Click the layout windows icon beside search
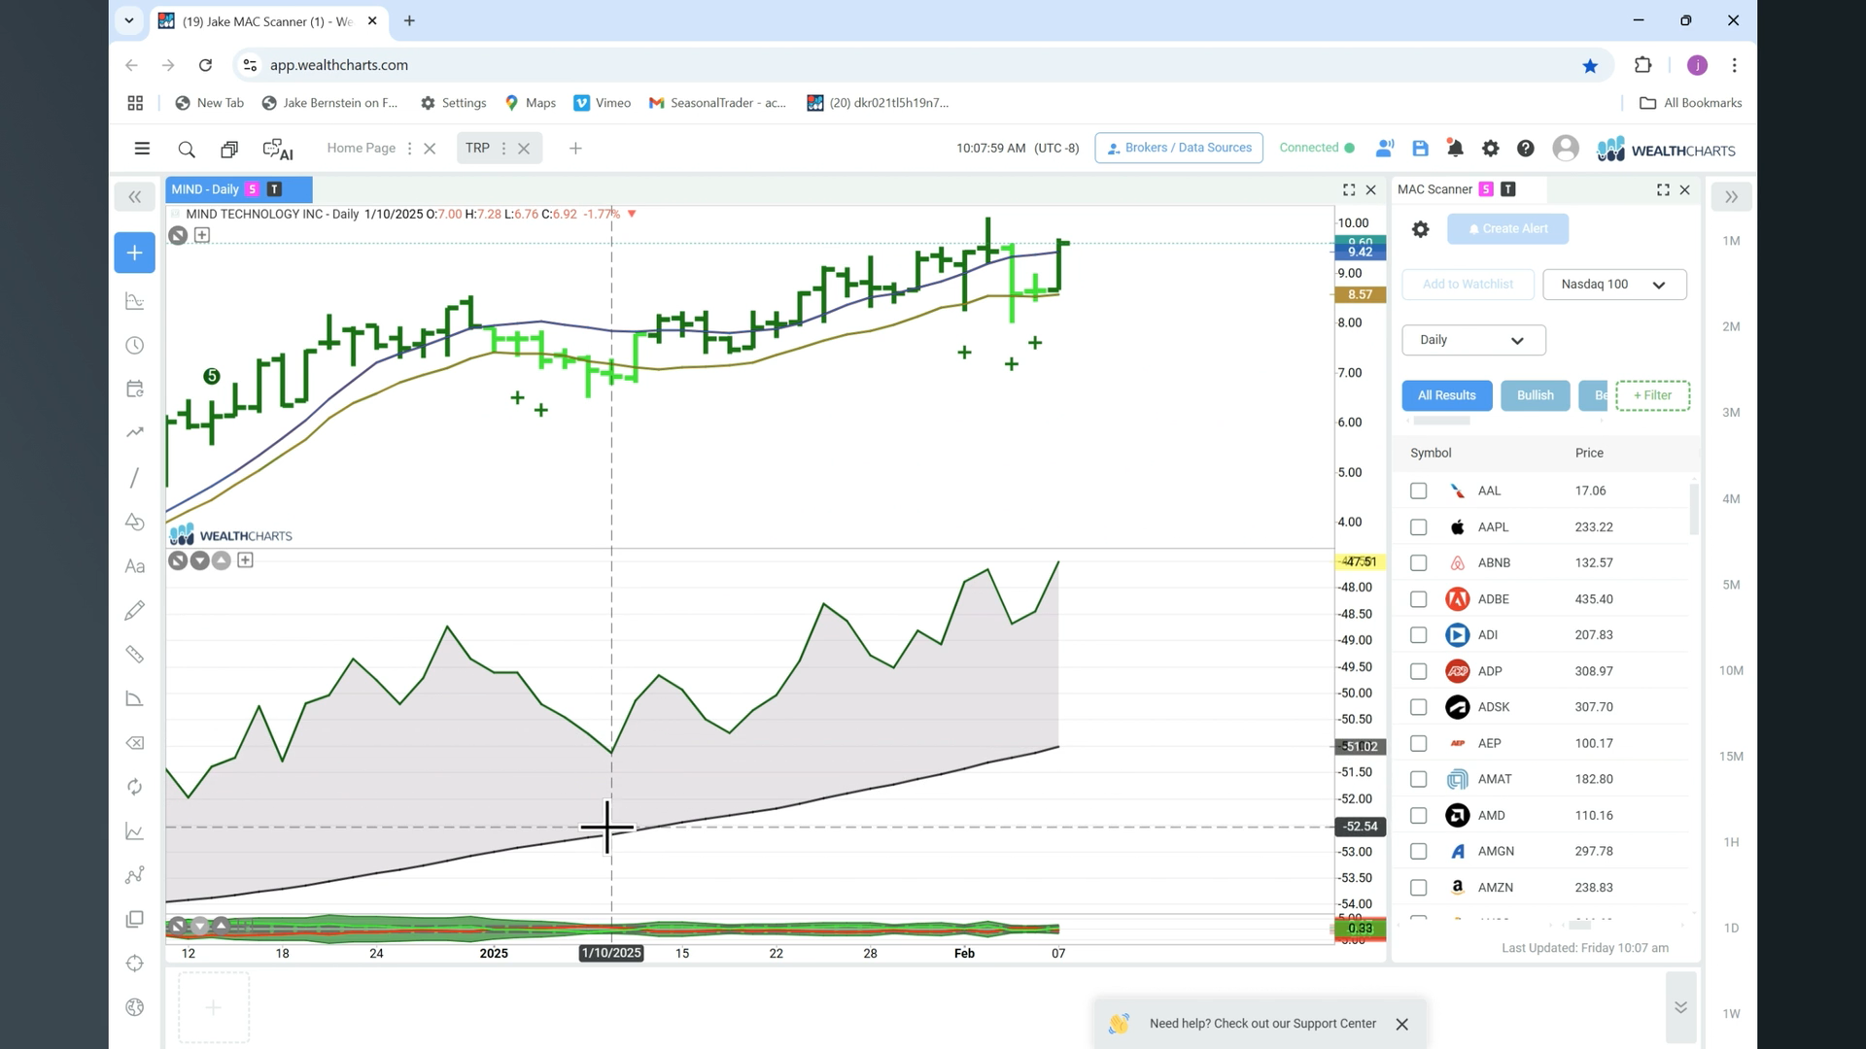 click(229, 149)
